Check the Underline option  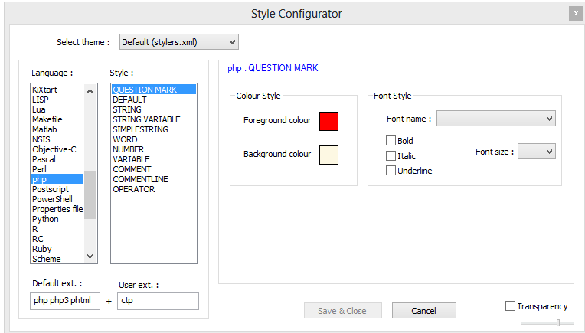(x=391, y=170)
